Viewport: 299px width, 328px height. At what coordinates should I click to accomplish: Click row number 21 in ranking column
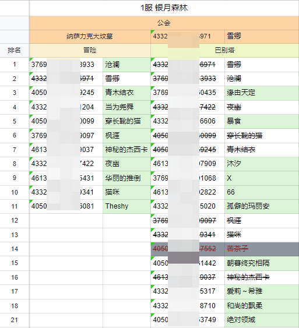click(15, 320)
